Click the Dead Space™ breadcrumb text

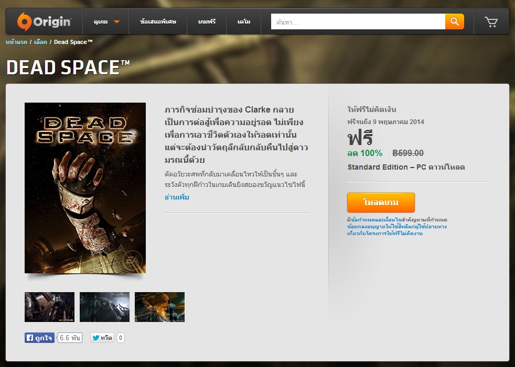[x=73, y=42]
